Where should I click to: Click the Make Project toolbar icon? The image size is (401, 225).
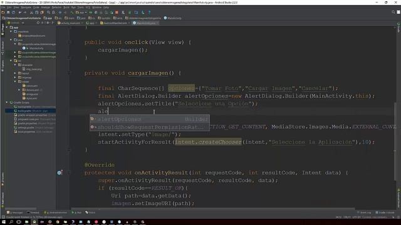pyautogui.click(x=72, y=12)
